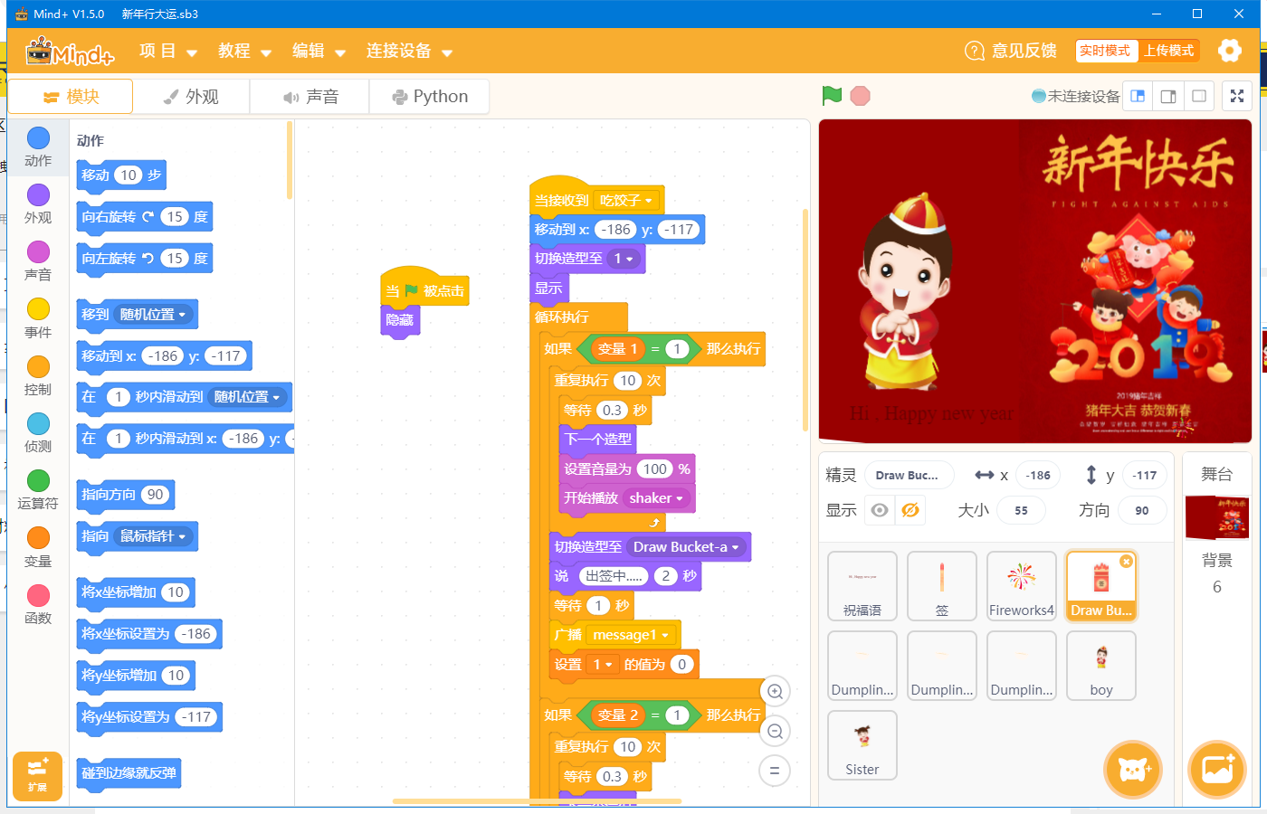
Task: Select the 侦测 sensing category
Action: 38,432
